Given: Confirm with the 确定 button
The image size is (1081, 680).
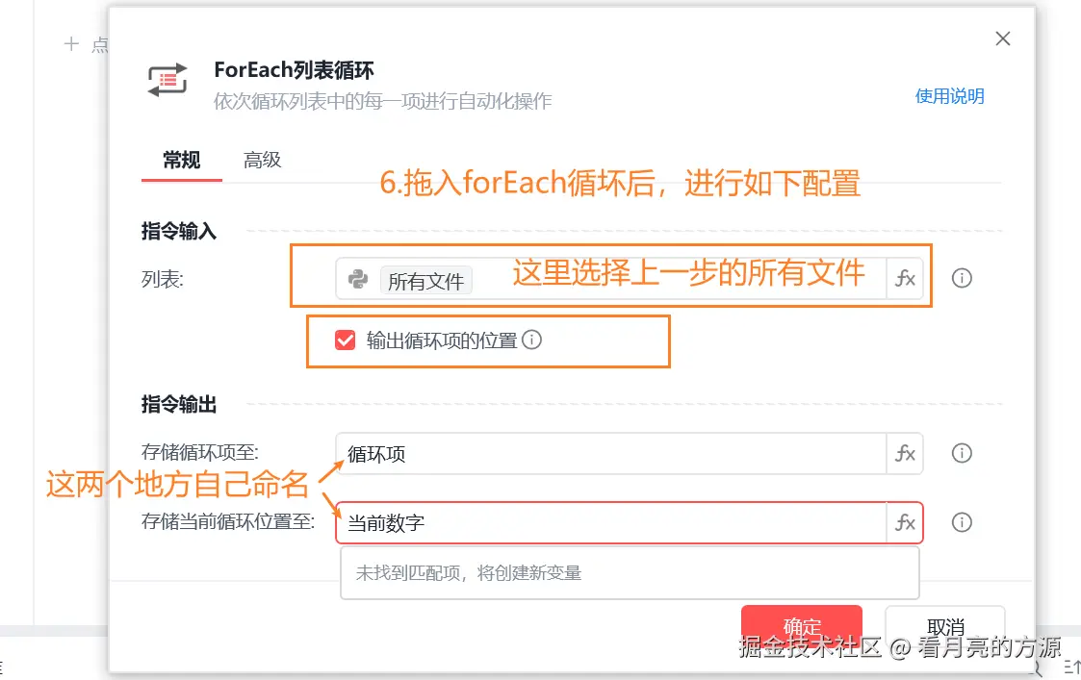Looking at the screenshot, I should 801,625.
